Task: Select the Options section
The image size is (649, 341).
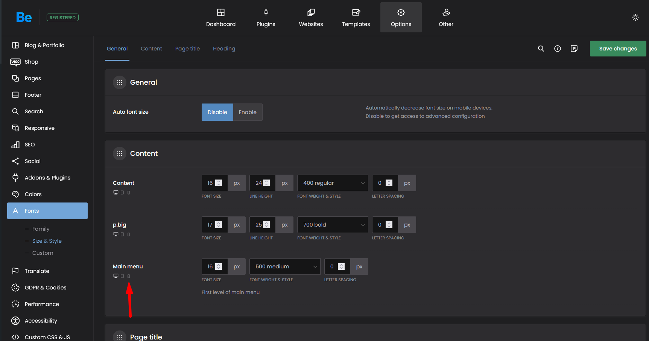Action: pyautogui.click(x=401, y=17)
